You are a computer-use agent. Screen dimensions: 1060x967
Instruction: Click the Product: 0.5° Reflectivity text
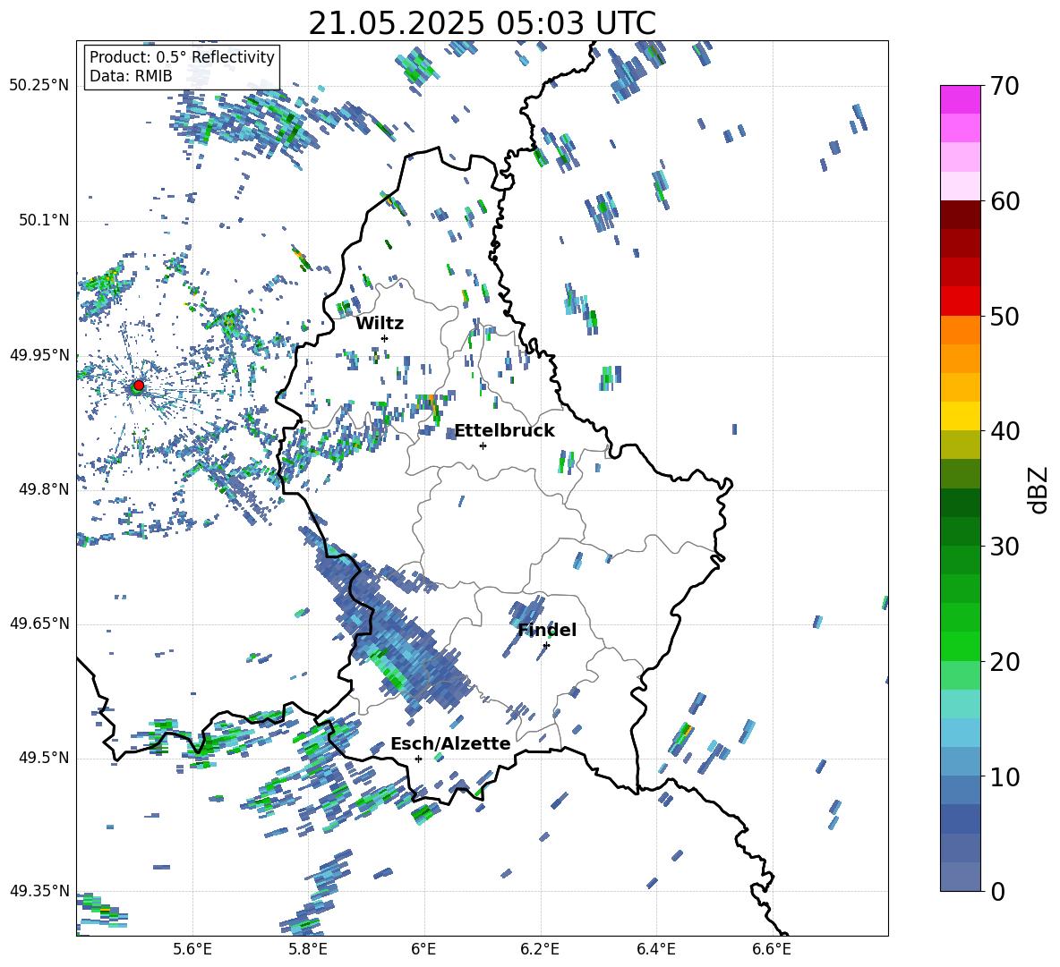[182, 56]
